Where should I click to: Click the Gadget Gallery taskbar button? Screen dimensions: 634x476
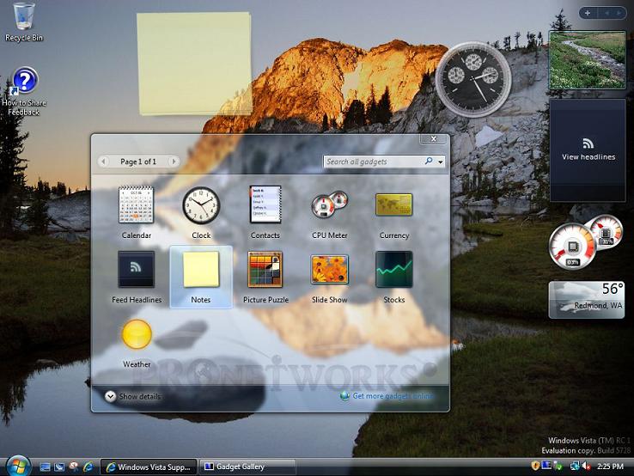(x=247, y=467)
